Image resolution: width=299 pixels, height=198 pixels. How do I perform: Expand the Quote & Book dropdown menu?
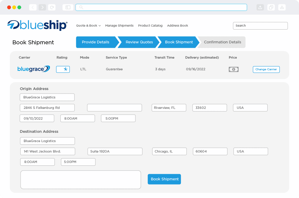88,26
